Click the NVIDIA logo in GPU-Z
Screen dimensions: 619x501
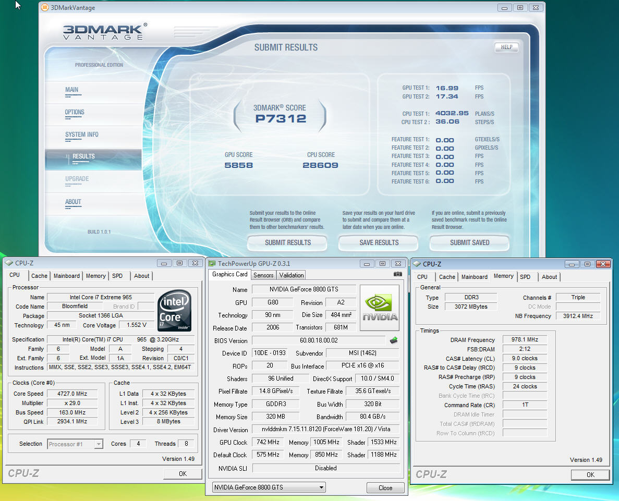pos(380,308)
